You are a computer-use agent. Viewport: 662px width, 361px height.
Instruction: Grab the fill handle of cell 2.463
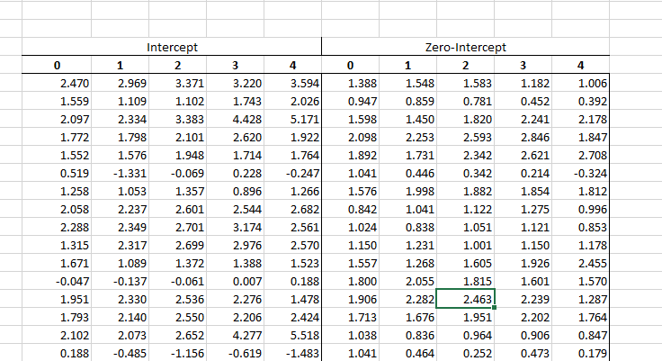point(494,308)
